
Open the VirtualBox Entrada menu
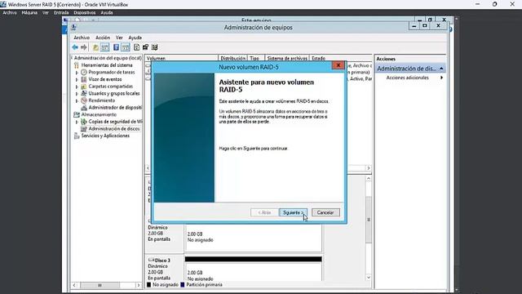[x=61, y=13]
